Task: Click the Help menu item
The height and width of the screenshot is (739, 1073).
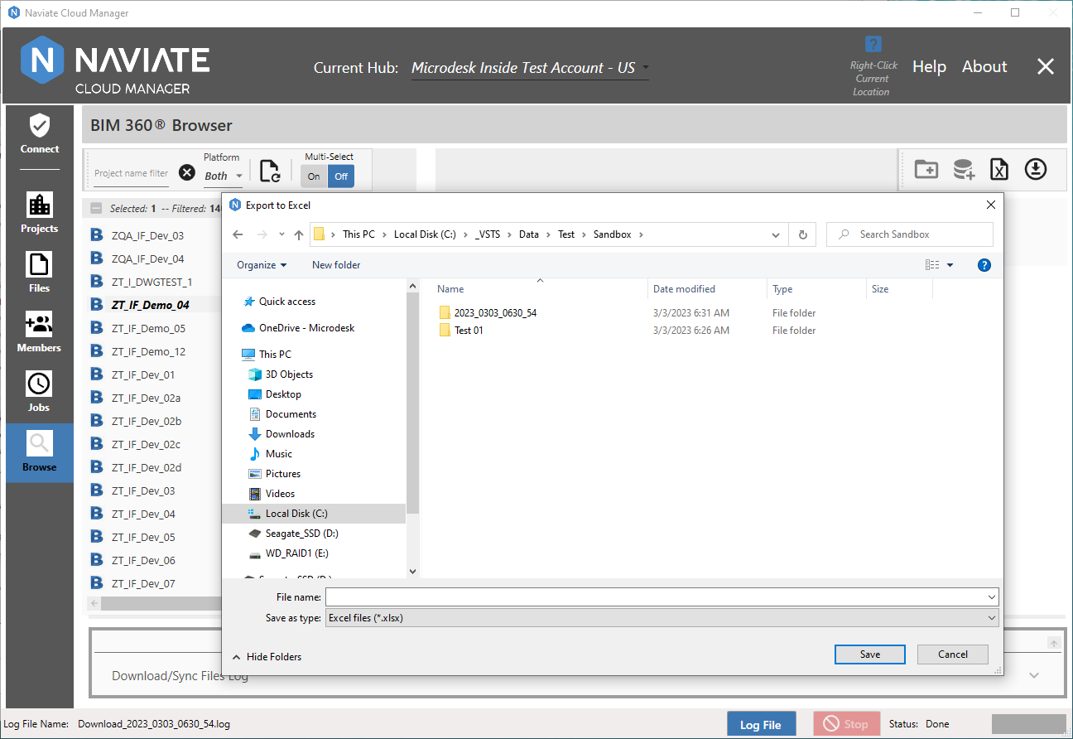Action: click(x=929, y=67)
